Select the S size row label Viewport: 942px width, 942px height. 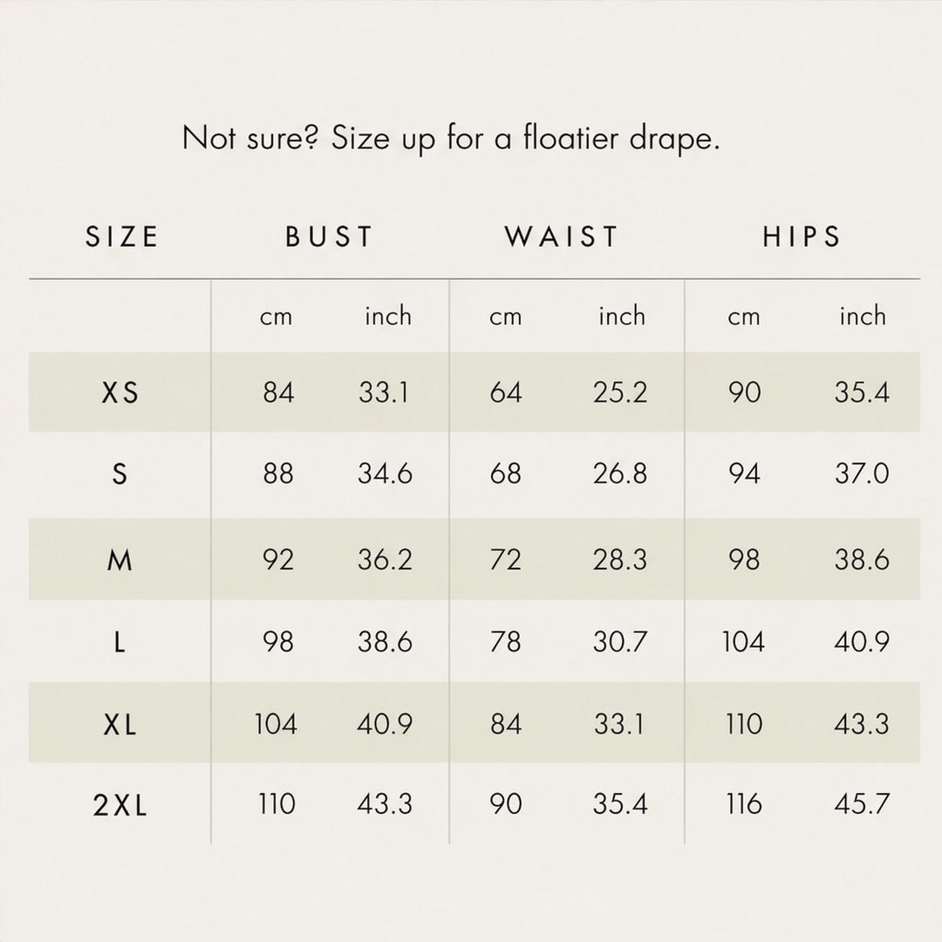pyautogui.click(x=119, y=474)
